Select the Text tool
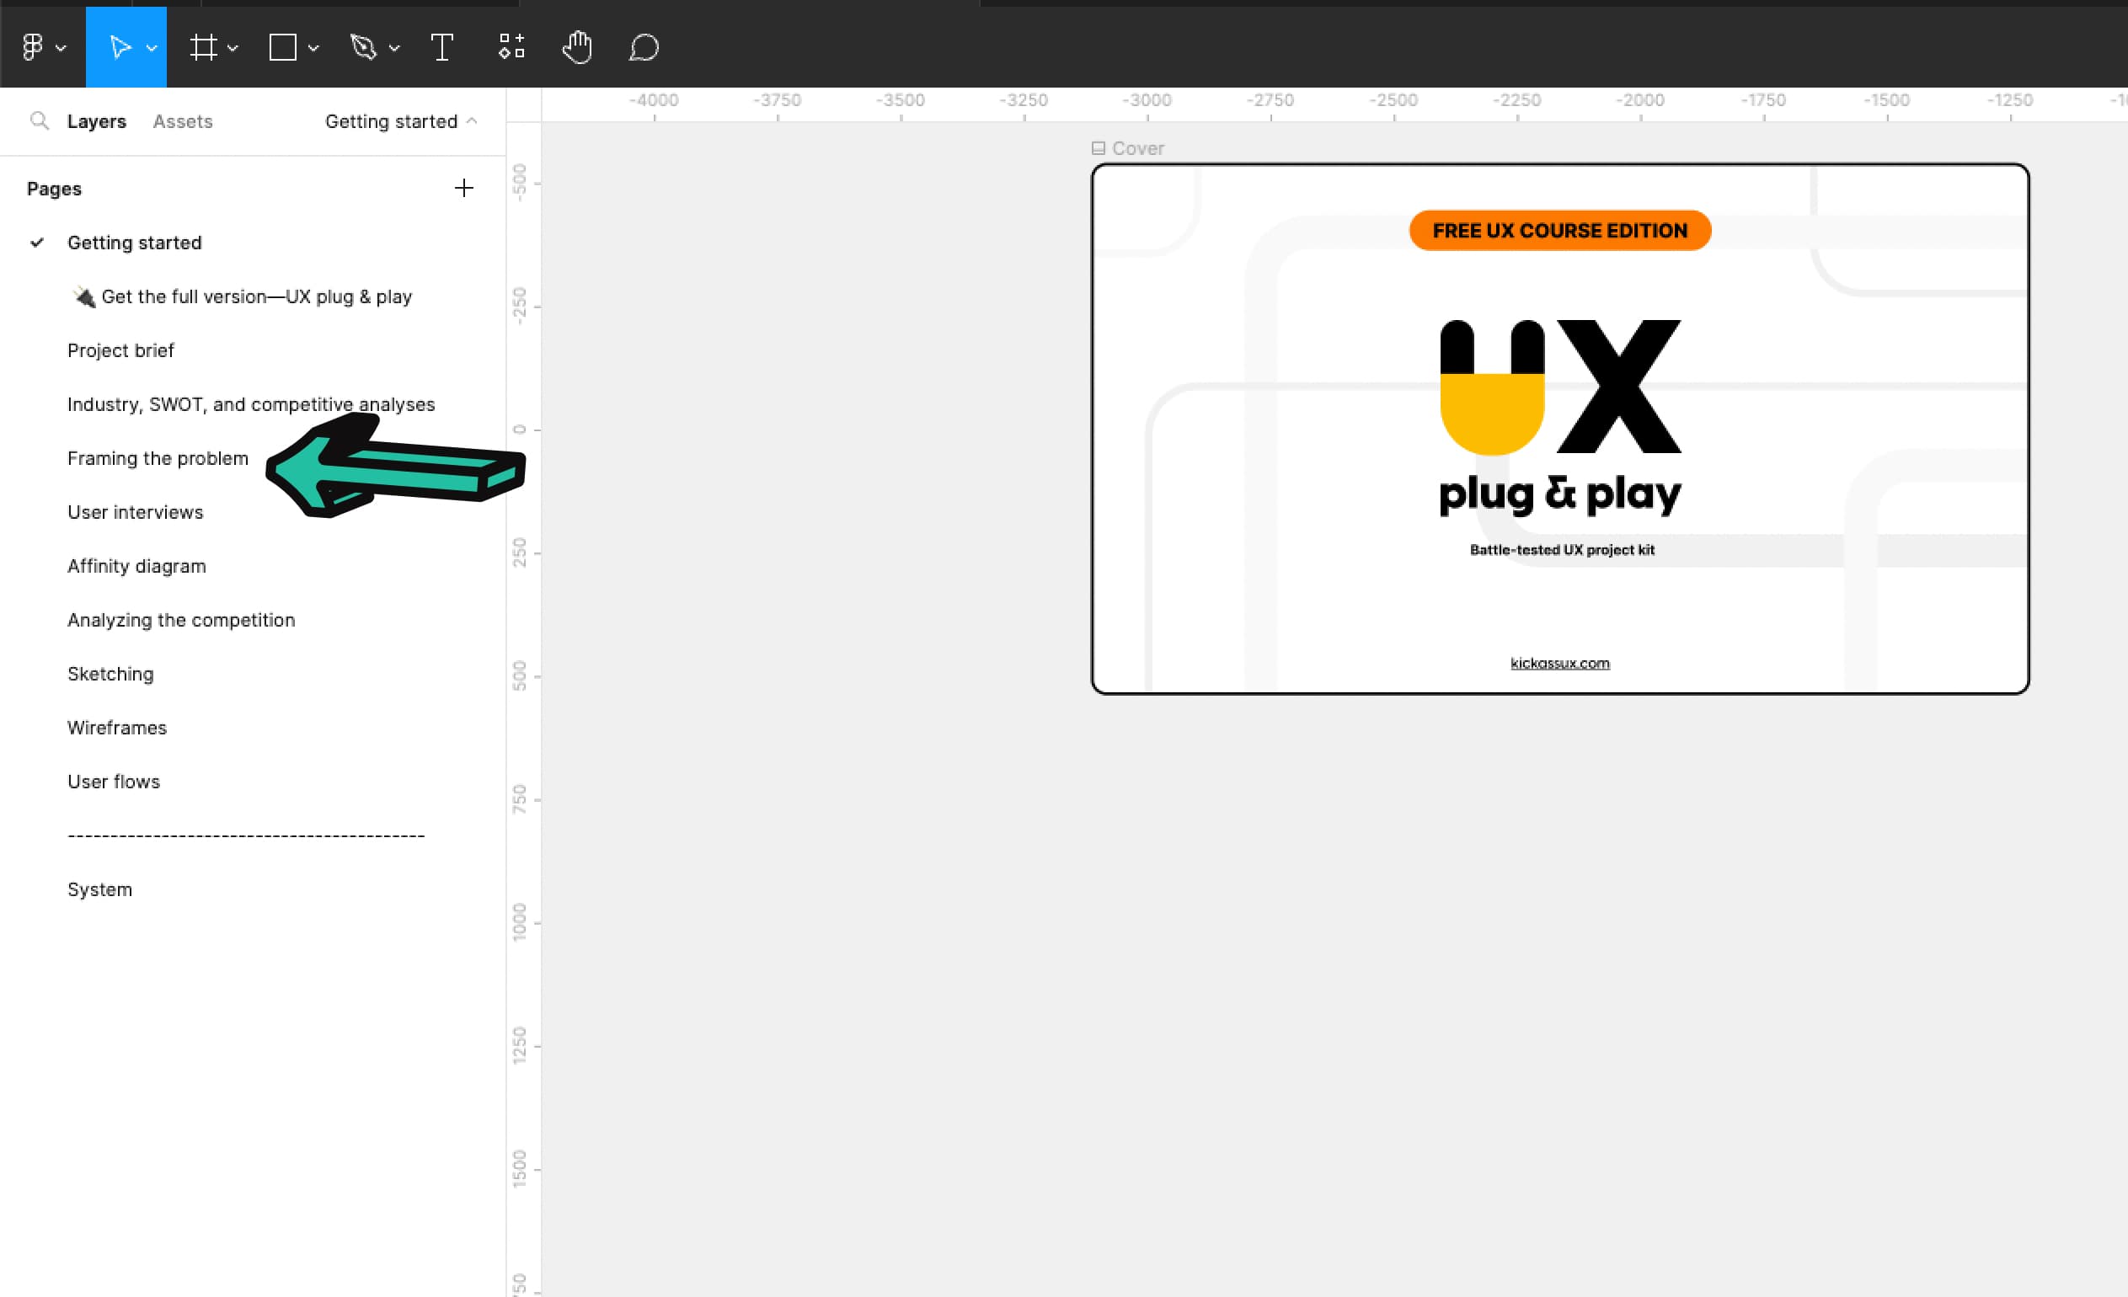 coord(442,46)
